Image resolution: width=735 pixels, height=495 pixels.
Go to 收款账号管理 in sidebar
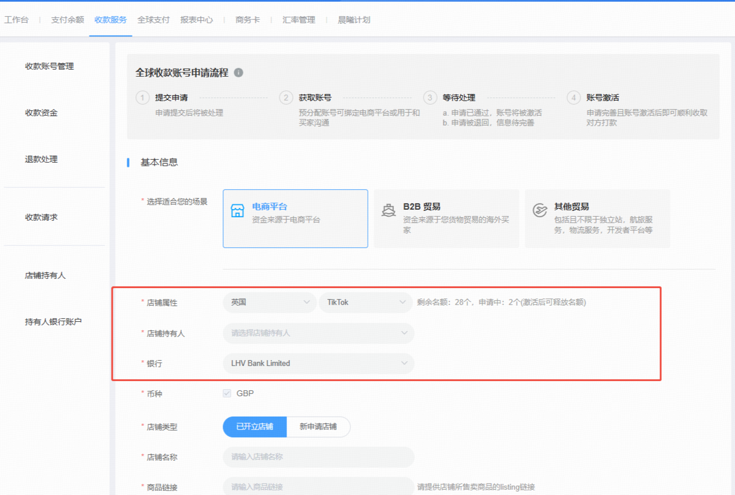pyautogui.click(x=49, y=66)
